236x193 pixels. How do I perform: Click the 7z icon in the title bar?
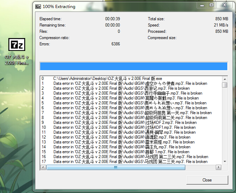point(38,7)
